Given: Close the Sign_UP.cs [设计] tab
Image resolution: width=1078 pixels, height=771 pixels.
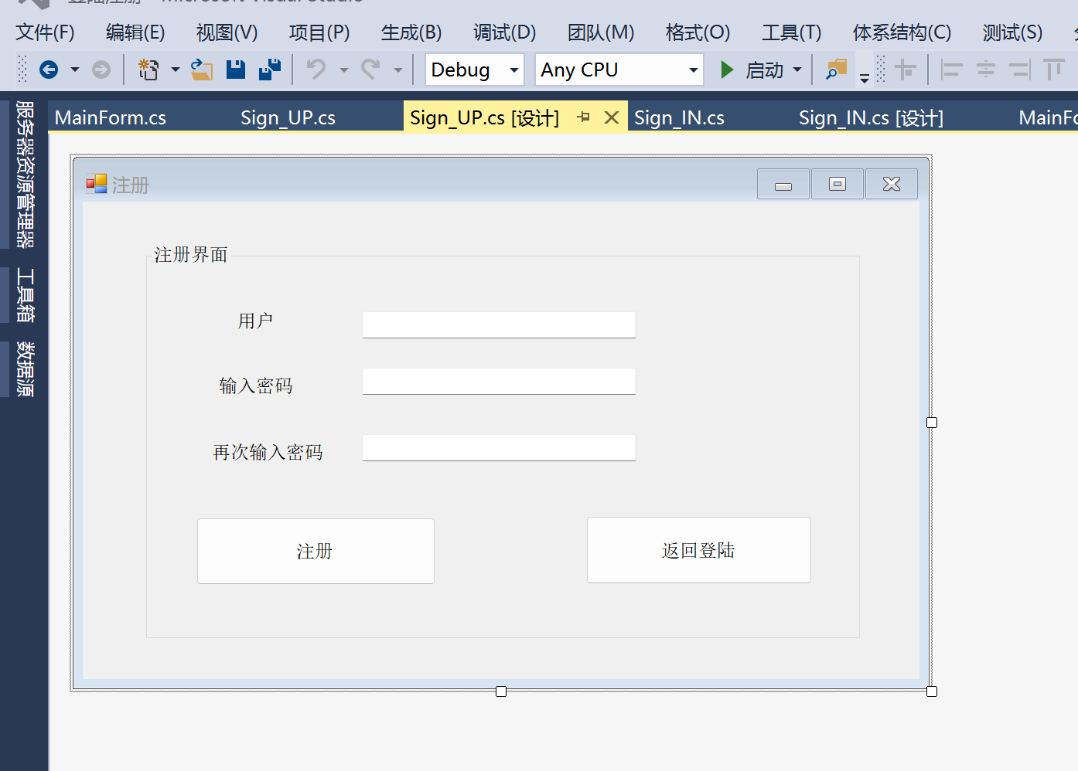Looking at the screenshot, I should [612, 117].
